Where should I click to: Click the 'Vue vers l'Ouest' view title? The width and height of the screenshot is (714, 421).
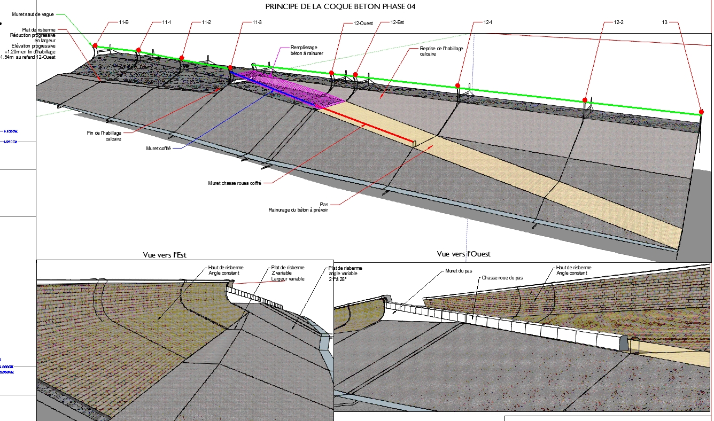(x=463, y=254)
